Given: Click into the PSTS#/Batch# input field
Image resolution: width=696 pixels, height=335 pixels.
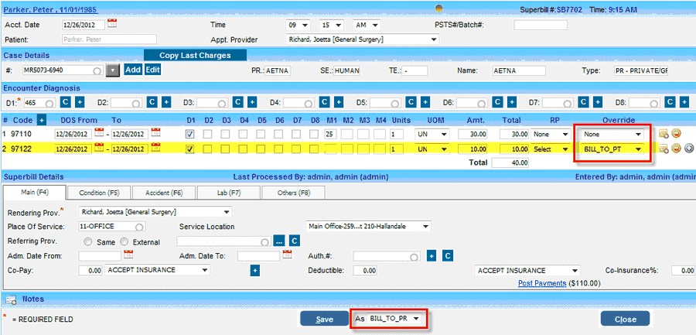Looking at the screenshot, I should pyautogui.click(x=540, y=25).
